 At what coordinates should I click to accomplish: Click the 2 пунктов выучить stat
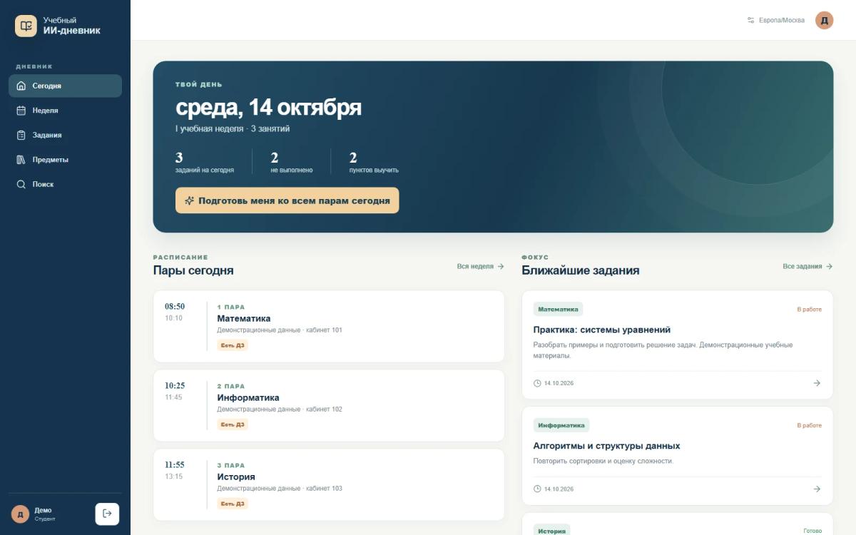pos(374,163)
